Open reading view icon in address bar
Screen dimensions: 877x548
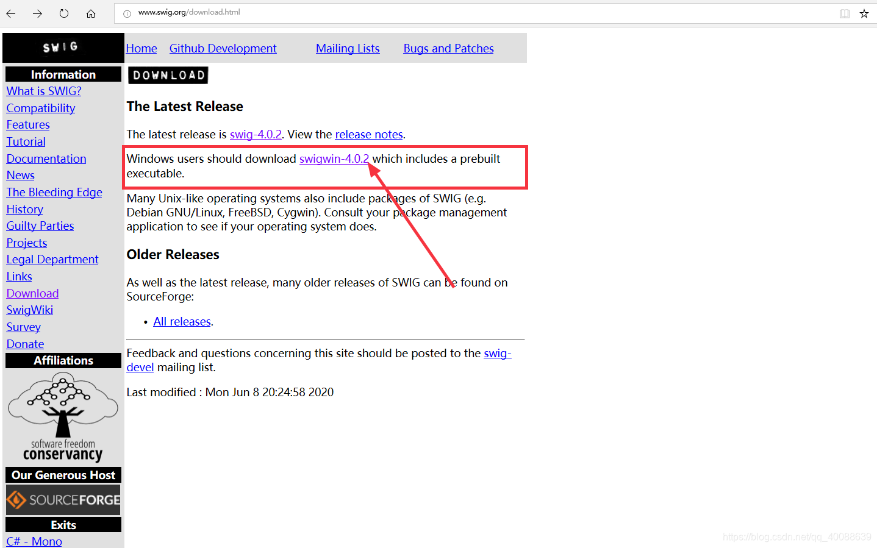845,13
